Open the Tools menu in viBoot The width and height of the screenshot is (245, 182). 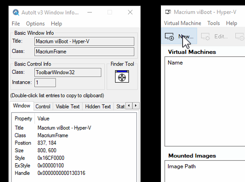pyautogui.click(x=214, y=23)
